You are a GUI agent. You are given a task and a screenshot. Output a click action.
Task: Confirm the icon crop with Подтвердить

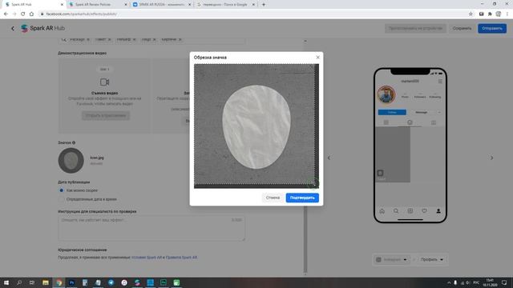302,198
